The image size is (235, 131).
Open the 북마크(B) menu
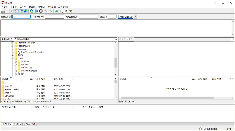point(52,7)
